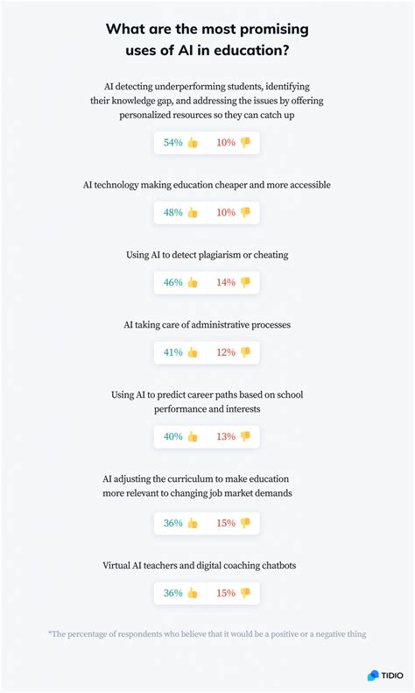Screen dimensions: 415x693
Task: Select 'Using AI to detect plagiarism or cheating' text
Action: click(x=207, y=255)
